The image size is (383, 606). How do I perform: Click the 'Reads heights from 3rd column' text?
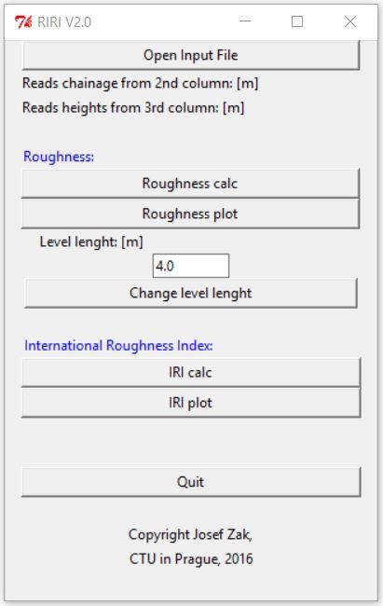(x=133, y=108)
